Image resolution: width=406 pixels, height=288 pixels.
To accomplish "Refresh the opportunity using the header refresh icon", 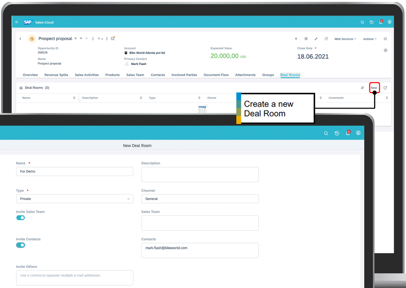I will 326,39.
